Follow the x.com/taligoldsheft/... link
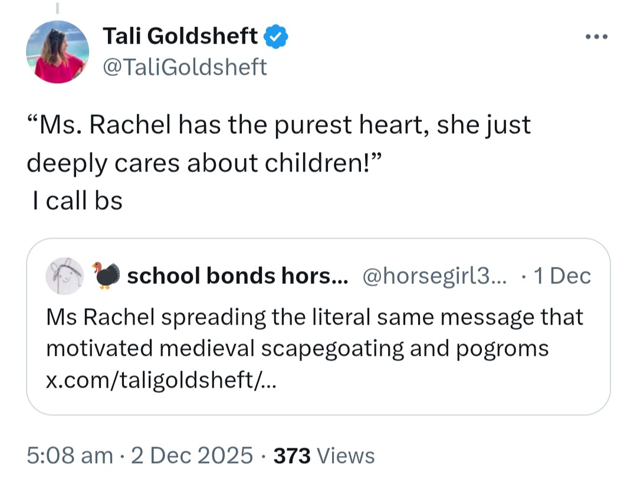Screen dimensions: 637x479 tap(161, 380)
